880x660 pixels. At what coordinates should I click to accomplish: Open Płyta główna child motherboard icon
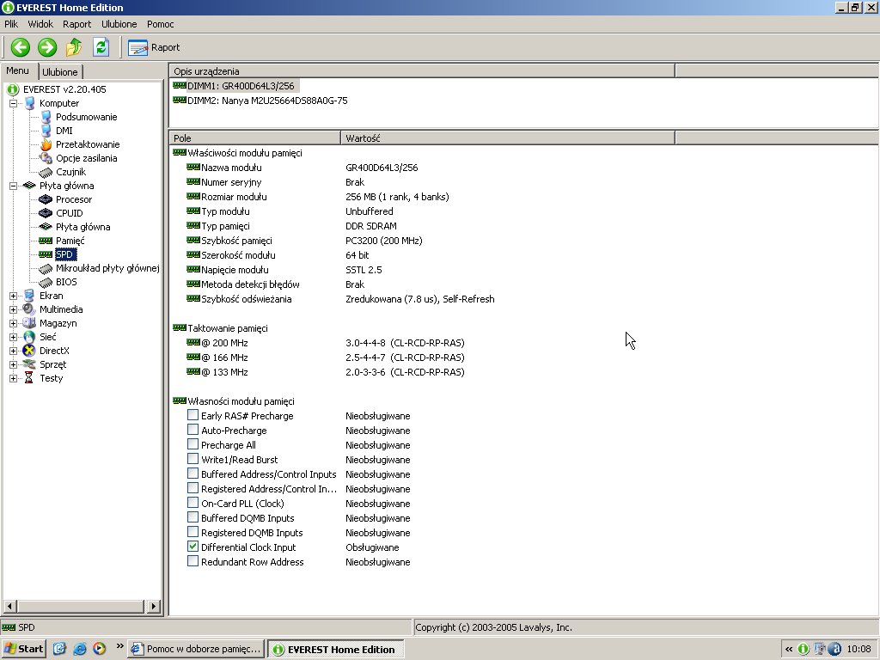pos(46,227)
